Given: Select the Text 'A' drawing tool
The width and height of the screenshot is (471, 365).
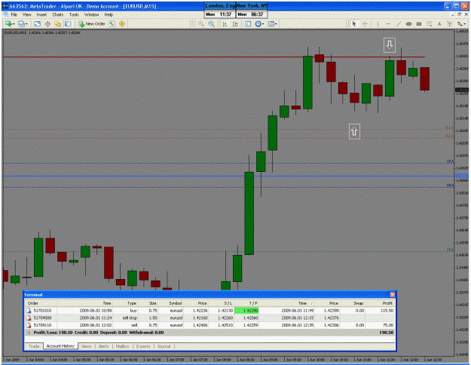Looking at the screenshot, I should 439,23.
